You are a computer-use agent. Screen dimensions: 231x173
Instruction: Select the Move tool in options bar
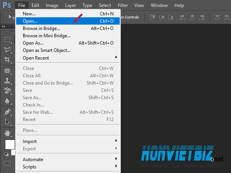[12, 17]
